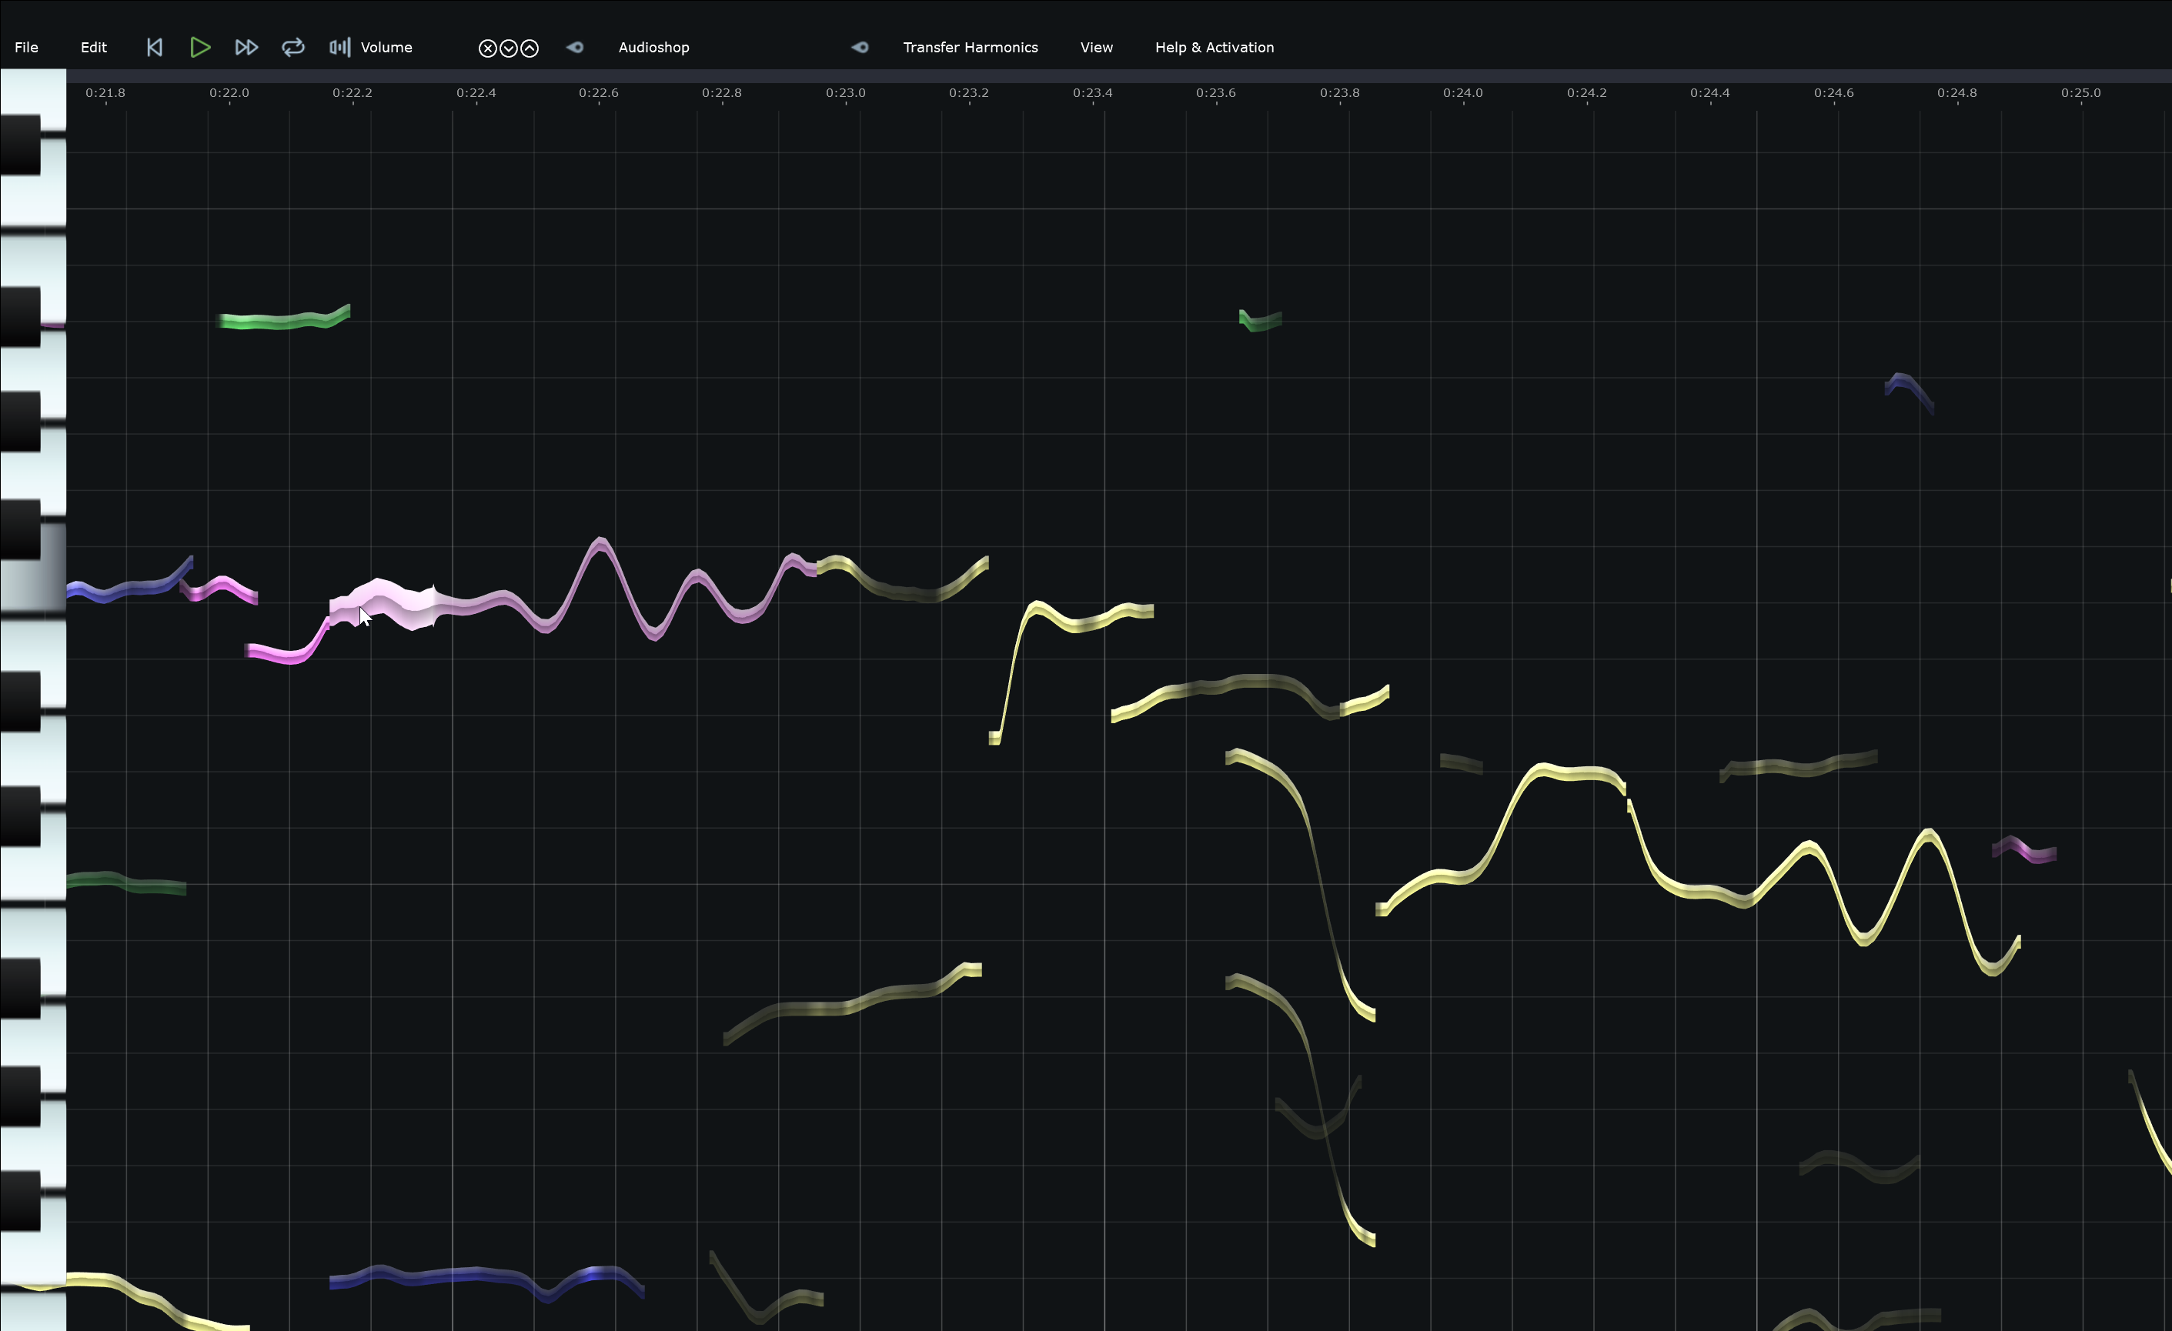Open the File menu
This screenshot has height=1331, width=2172.
26,48
